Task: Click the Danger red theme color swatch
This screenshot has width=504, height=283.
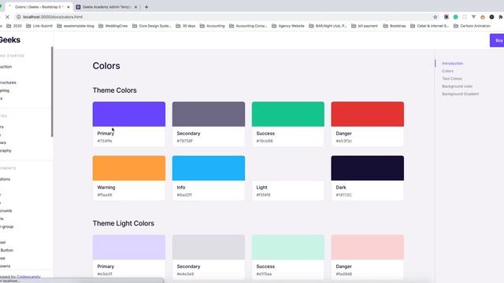Action: click(x=368, y=114)
